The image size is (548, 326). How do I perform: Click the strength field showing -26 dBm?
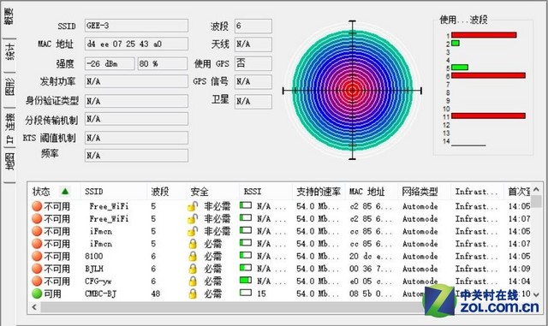110,63
